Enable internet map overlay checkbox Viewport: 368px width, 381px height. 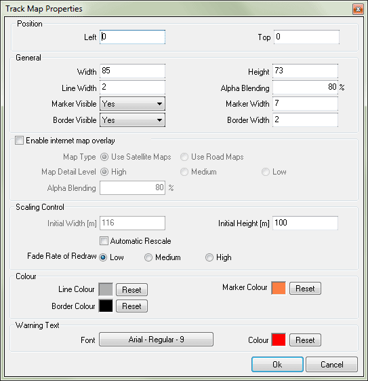(19, 141)
